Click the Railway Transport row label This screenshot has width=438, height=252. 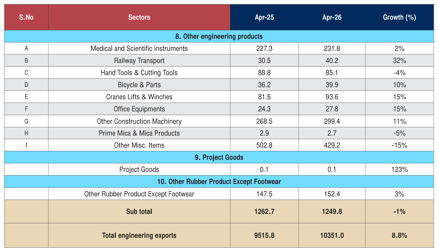(139, 61)
